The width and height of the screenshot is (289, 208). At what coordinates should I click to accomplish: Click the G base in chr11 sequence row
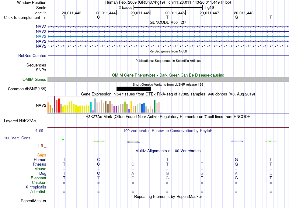click(x=236, y=17)
